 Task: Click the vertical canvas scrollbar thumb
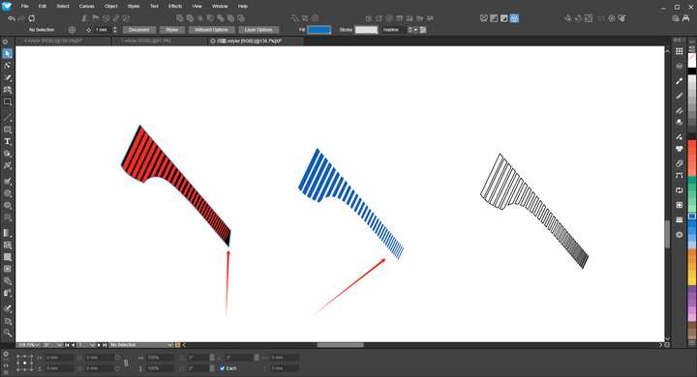tap(667, 234)
